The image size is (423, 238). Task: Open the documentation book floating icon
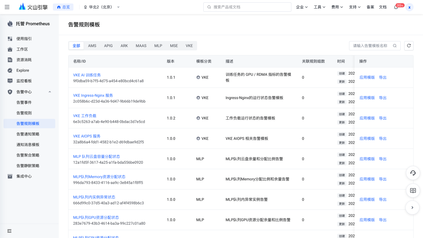tap(412, 190)
